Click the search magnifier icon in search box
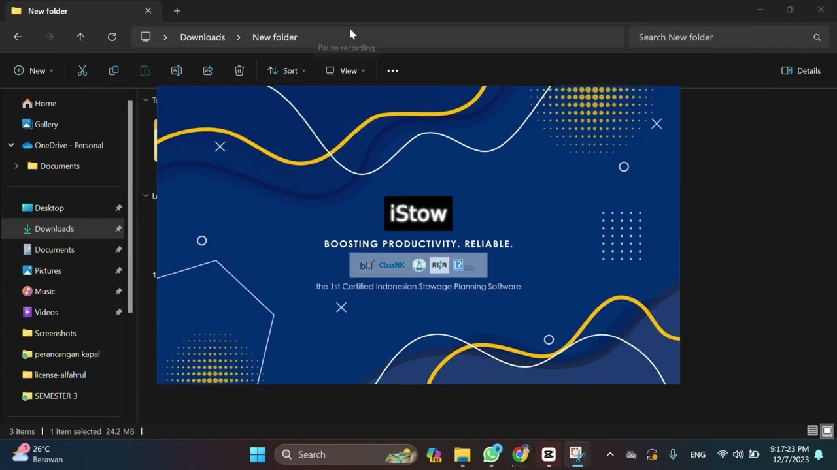The height and width of the screenshot is (470, 837). click(817, 37)
